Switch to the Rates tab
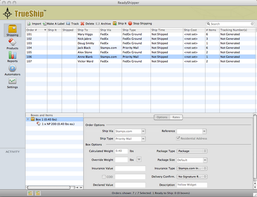257x197 pixels. pos(176,117)
